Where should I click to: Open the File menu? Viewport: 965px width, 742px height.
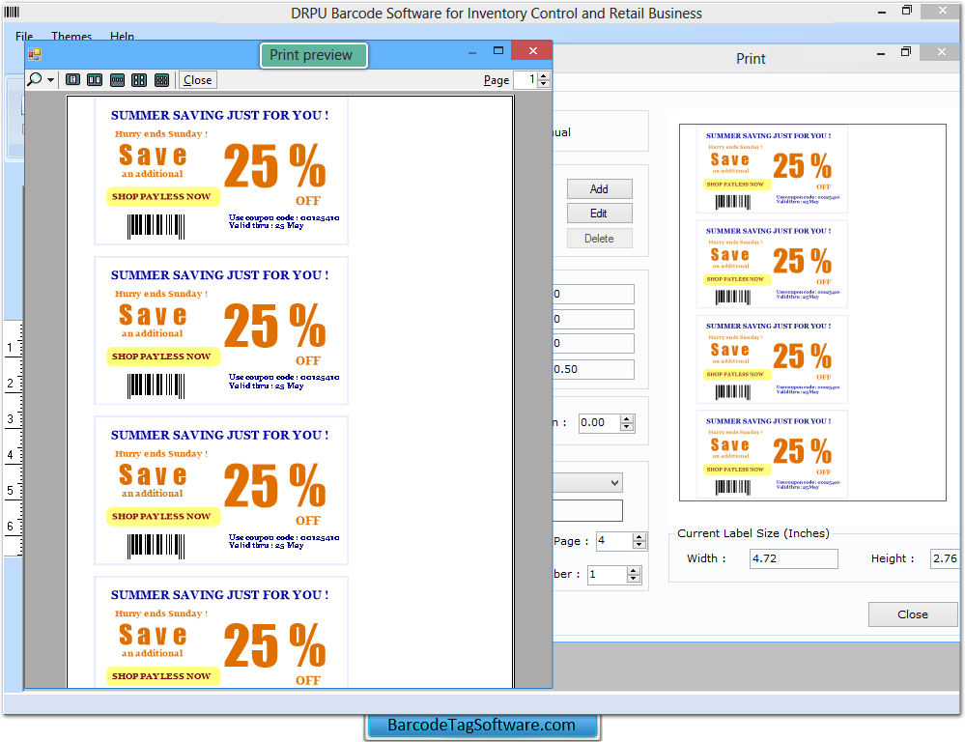pos(24,37)
